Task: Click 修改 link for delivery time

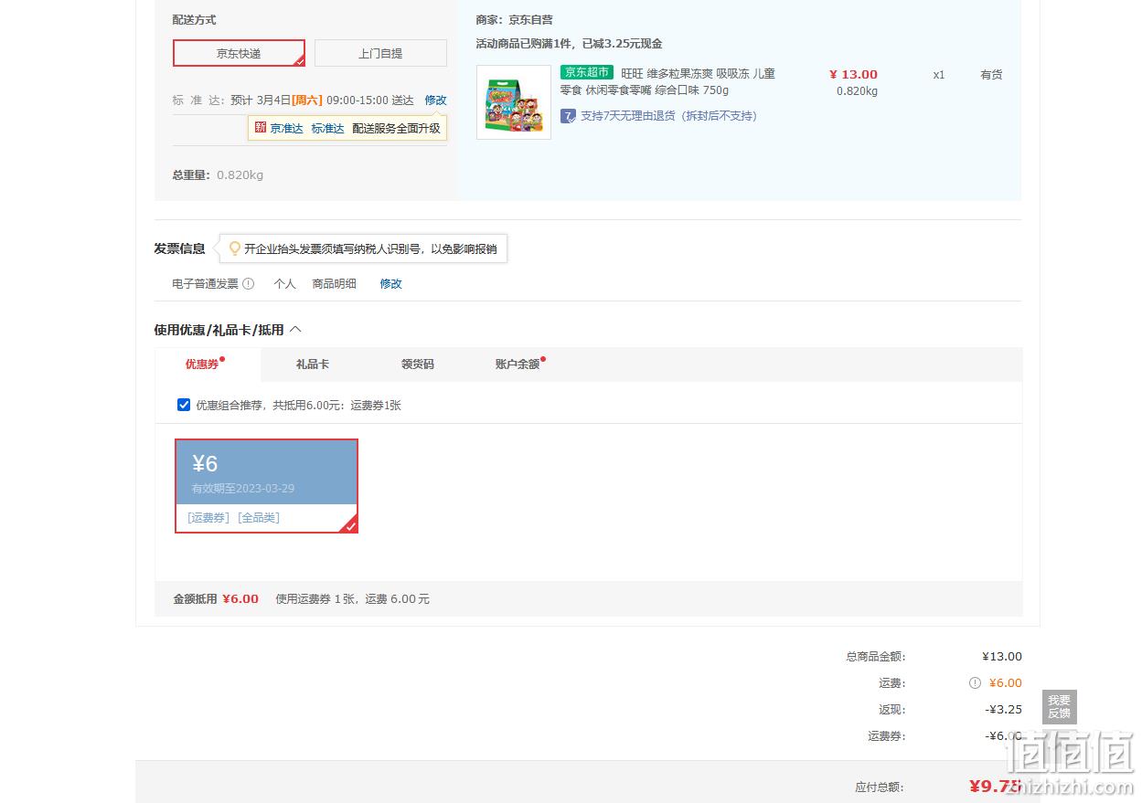Action: [x=435, y=100]
